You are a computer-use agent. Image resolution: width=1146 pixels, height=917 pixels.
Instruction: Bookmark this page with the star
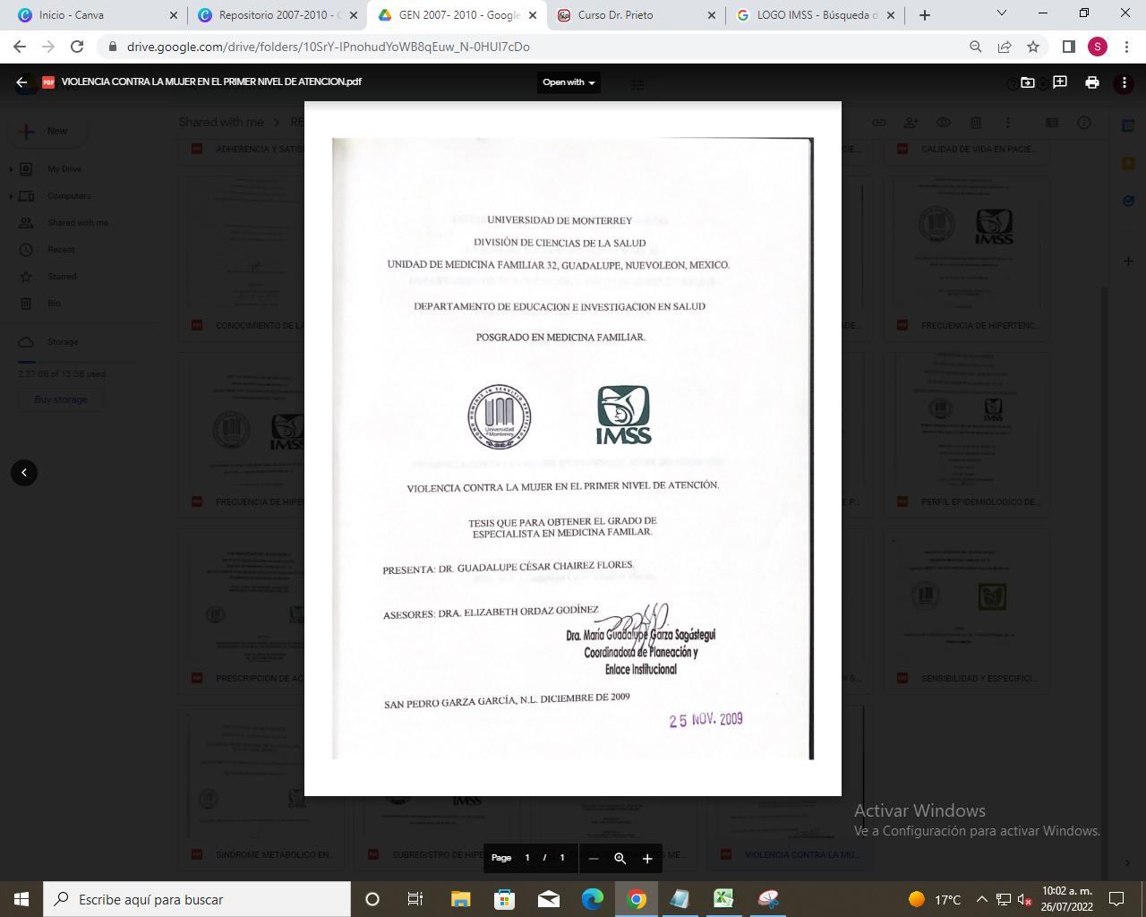pyautogui.click(x=1033, y=47)
